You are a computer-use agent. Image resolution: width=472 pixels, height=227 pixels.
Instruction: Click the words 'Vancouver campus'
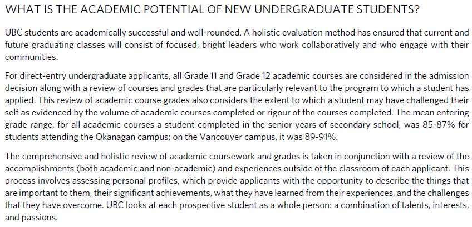[230, 138]
